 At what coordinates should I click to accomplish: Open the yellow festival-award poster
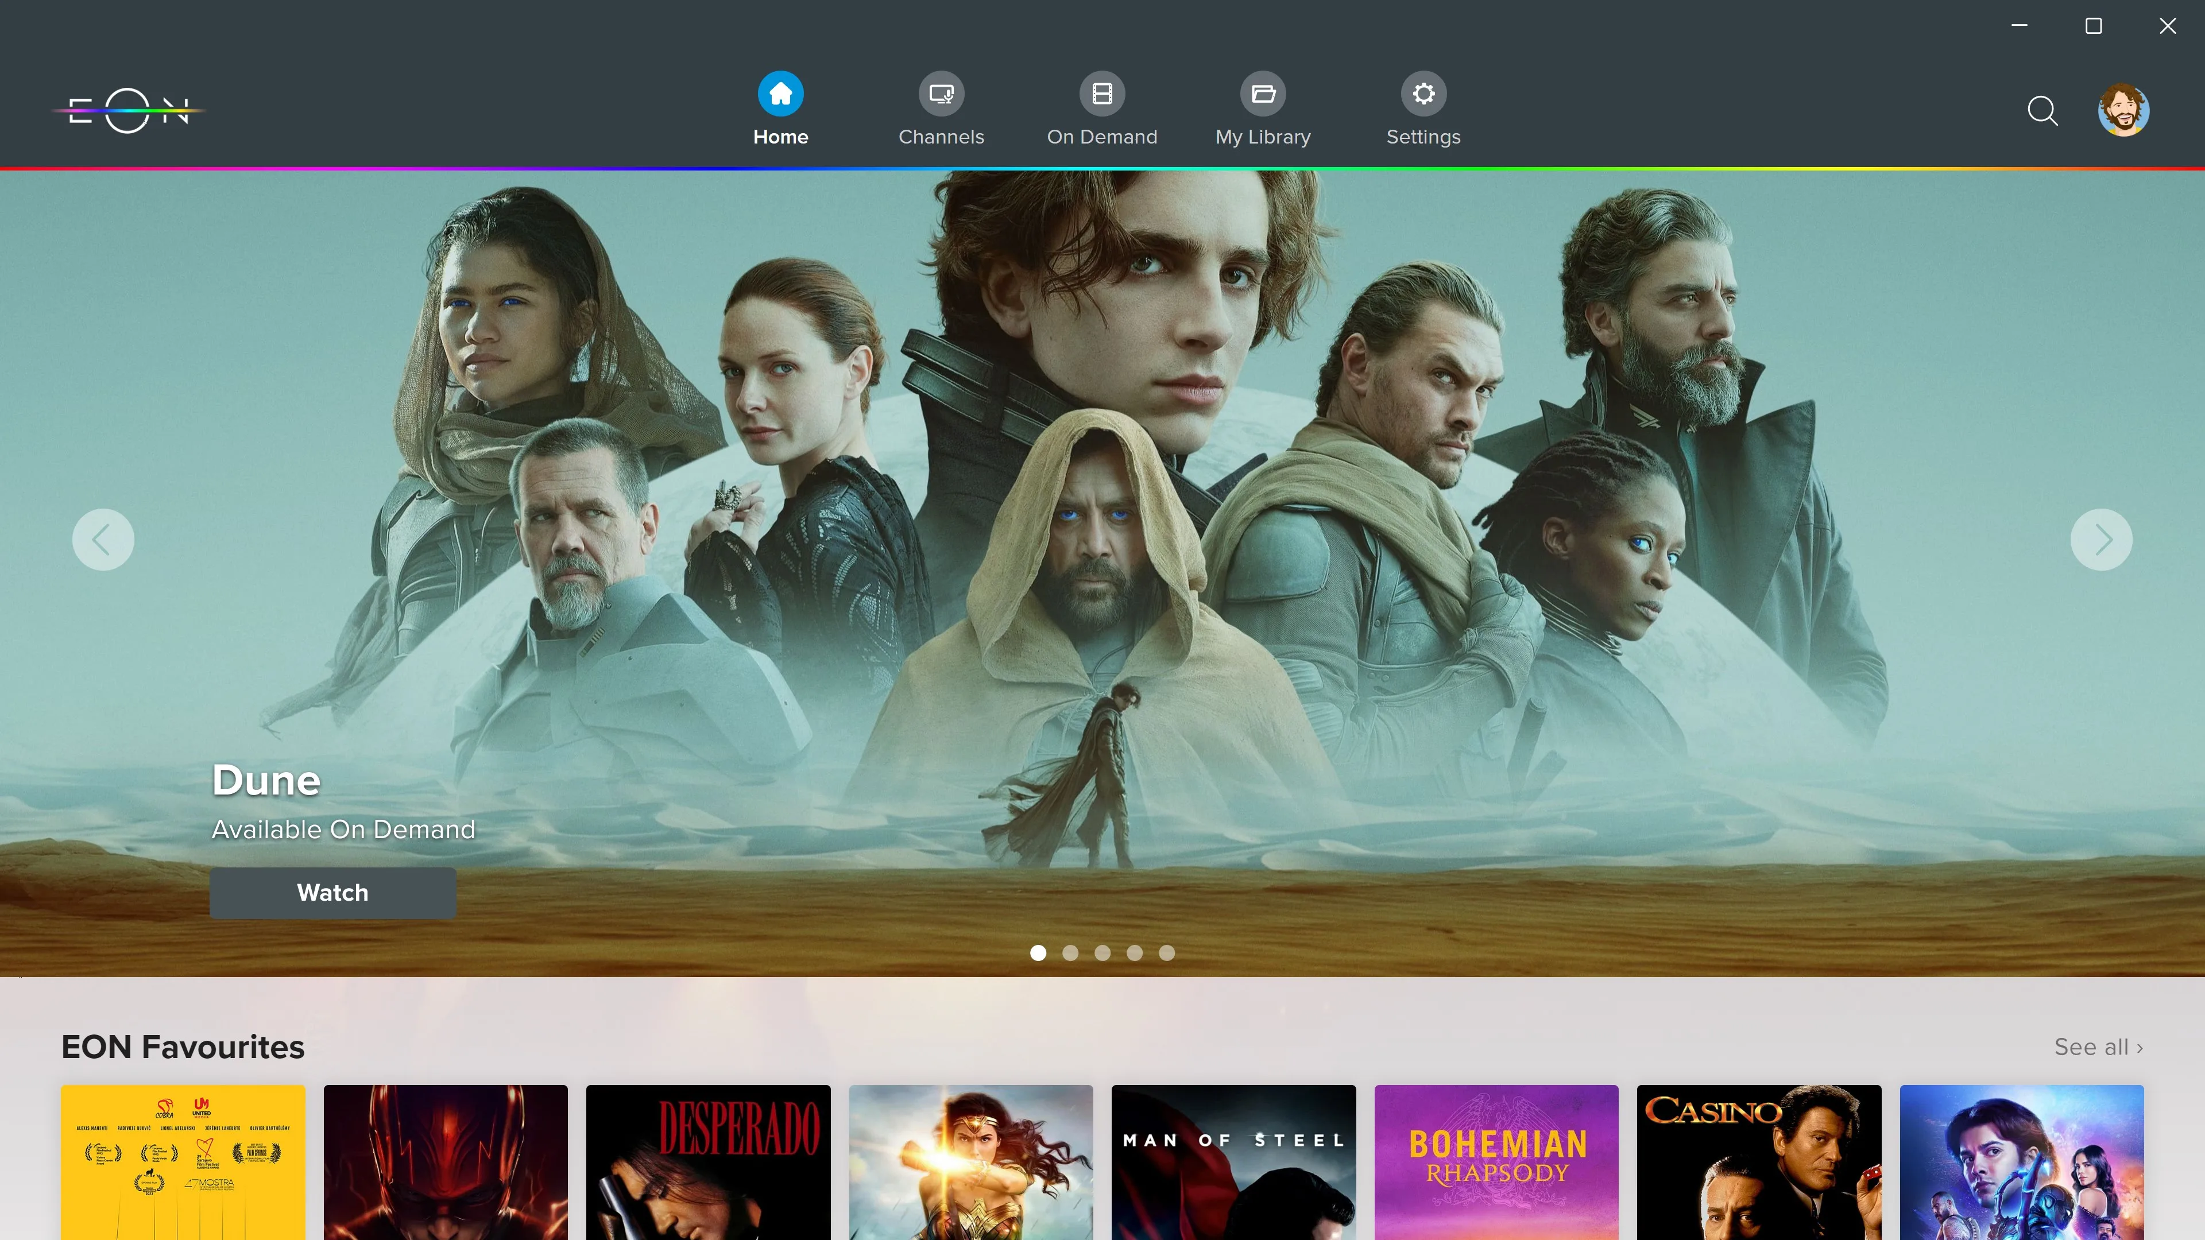click(183, 1162)
